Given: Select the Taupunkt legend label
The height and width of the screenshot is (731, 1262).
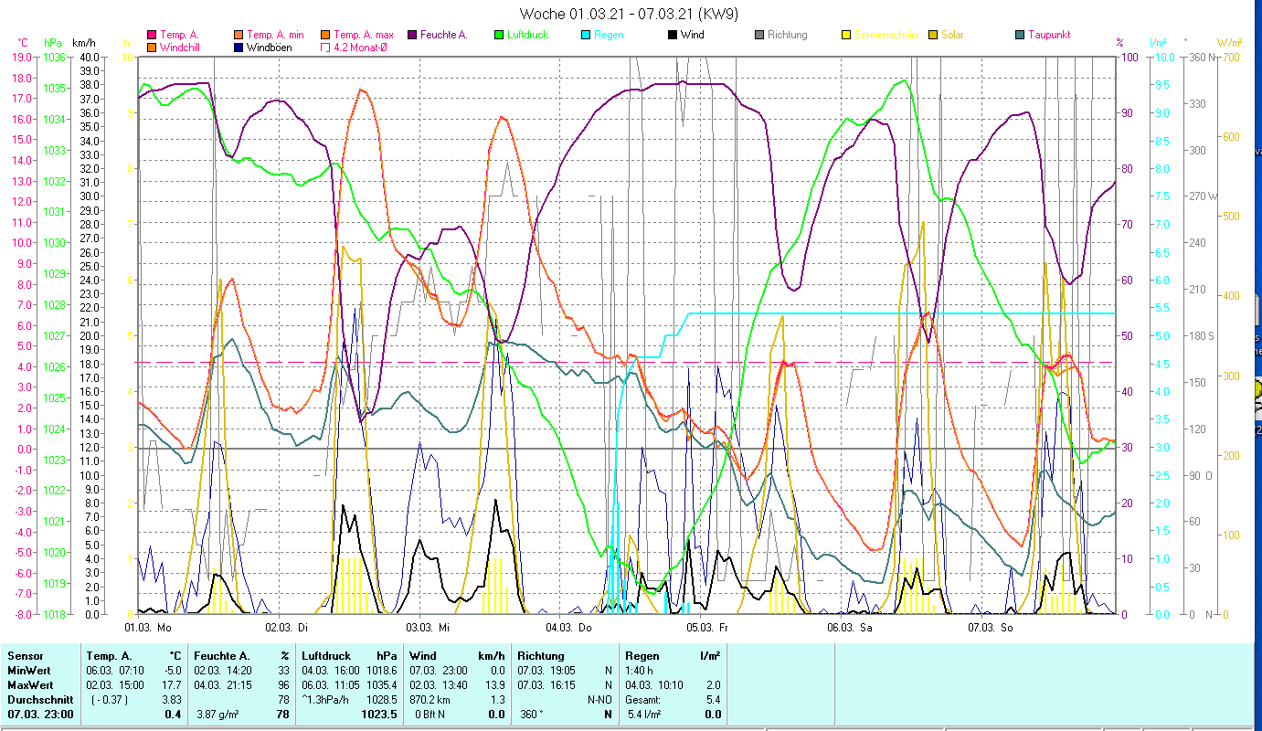Looking at the screenshot, I should coord(1049,35).
